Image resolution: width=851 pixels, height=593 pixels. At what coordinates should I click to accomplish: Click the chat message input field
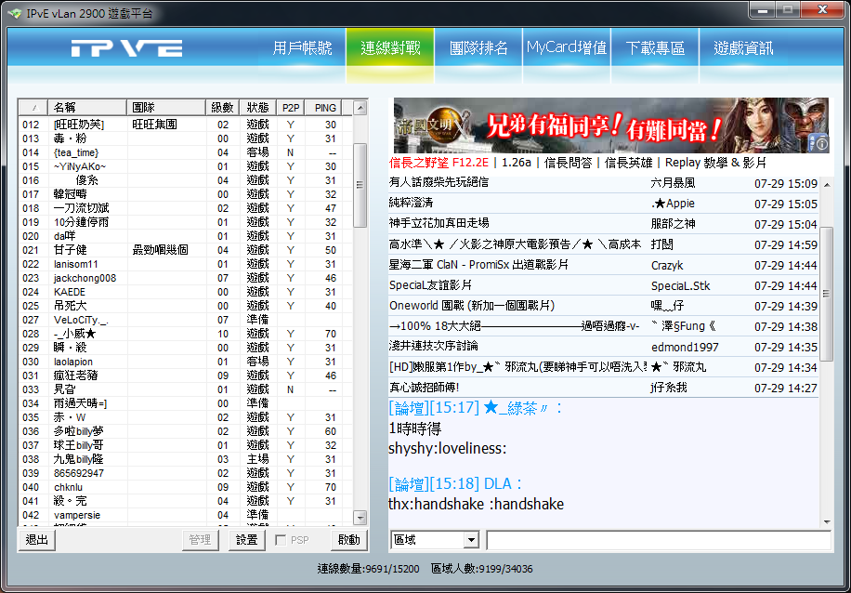[658, 540]
